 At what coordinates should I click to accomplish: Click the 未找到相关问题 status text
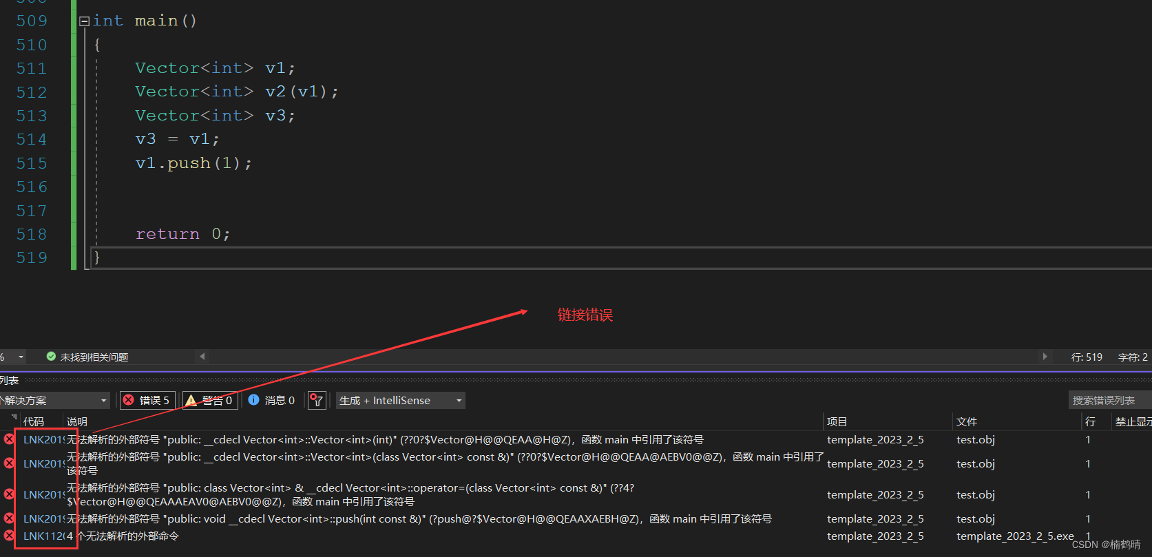click(x=94, y=357)
